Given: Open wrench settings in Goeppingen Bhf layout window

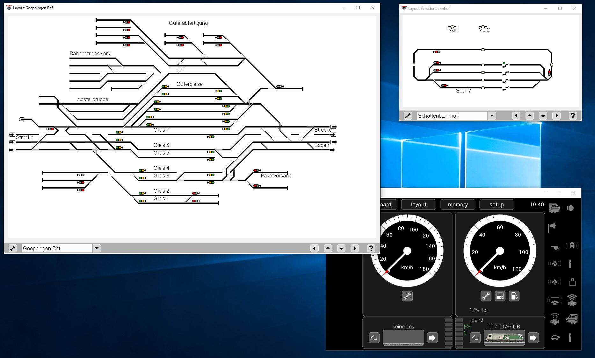Looking at the screenshot, I should [12, 248].
